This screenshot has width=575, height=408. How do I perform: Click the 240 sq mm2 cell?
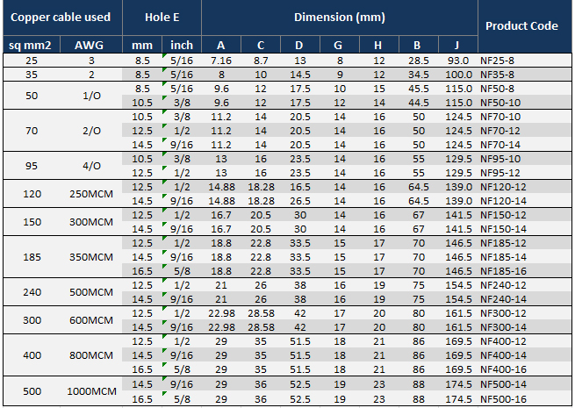[32, 292]
